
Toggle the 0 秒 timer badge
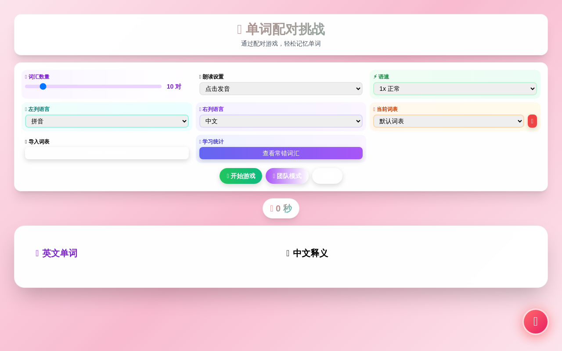(x=281, y=208)
